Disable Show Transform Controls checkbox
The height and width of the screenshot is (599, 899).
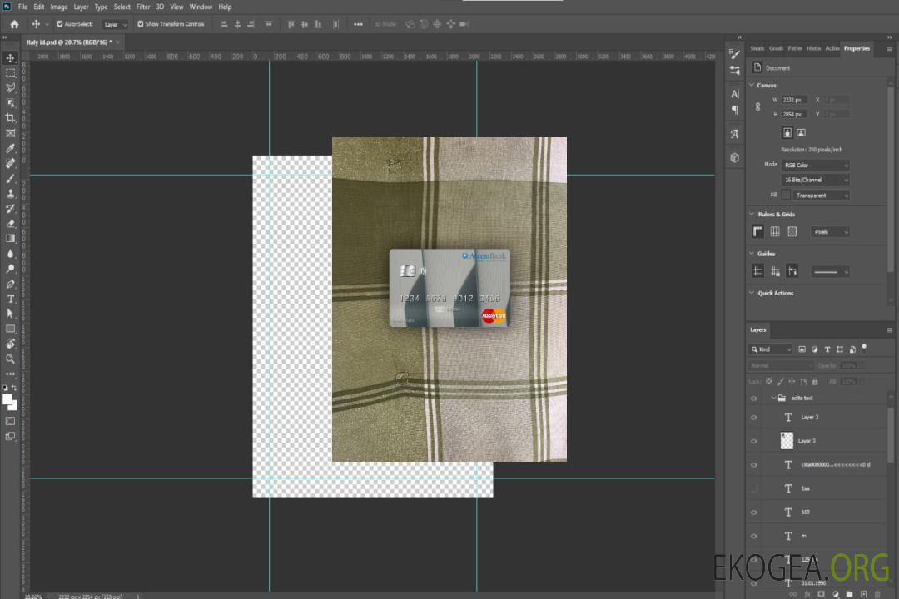point(141,24)
